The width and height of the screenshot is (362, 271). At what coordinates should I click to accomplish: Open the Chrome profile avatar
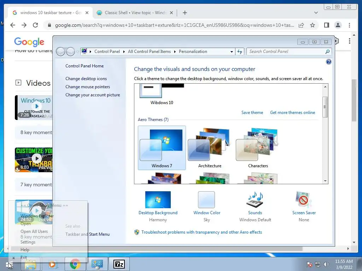click(338, 25)
